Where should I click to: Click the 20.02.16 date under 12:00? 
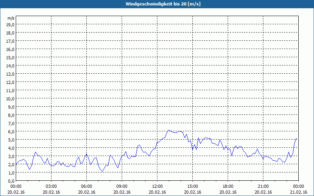tap(157, 192)
